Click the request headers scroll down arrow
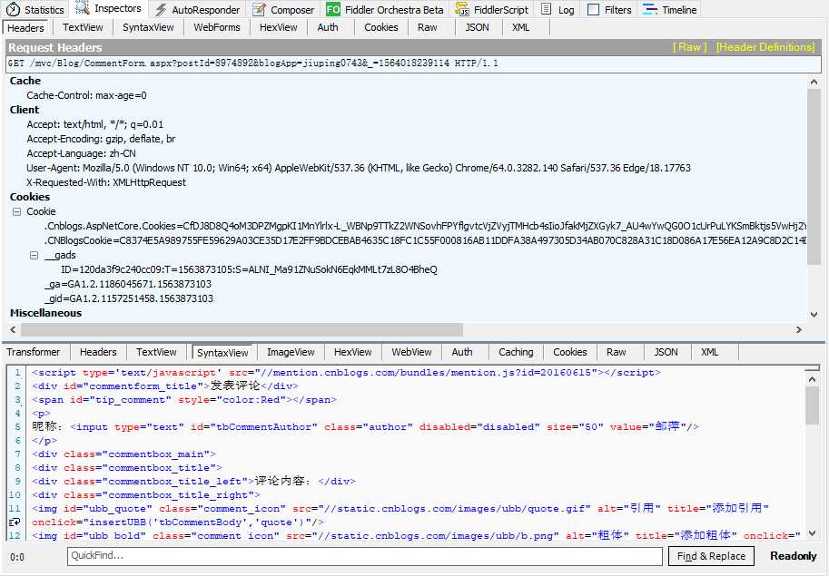The height and width of the screenshot is (576, 829). click(814, 314)
